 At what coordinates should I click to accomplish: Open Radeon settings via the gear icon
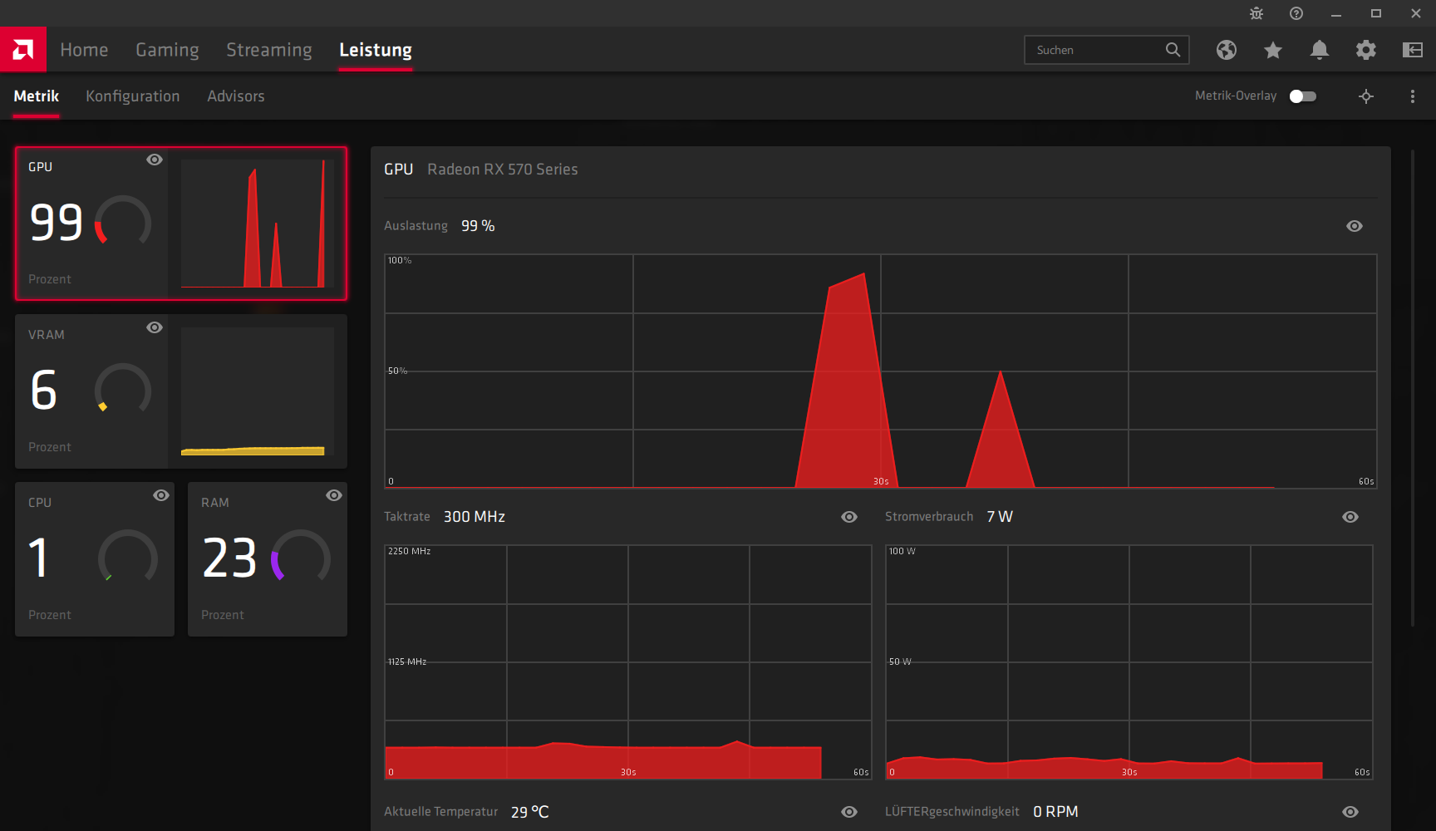[1366, 50]
